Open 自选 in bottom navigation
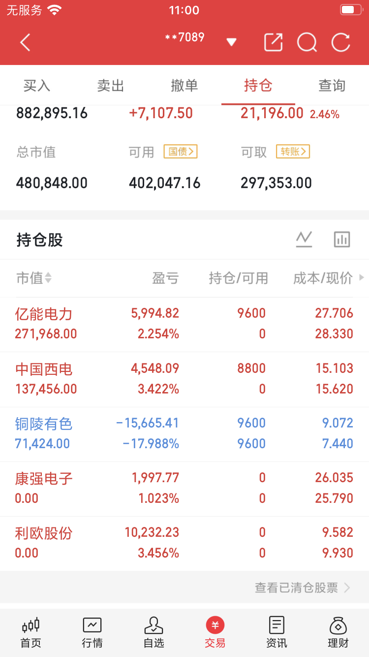The height and width of the screenshot is (657, 369). click(x=154, y=632)
